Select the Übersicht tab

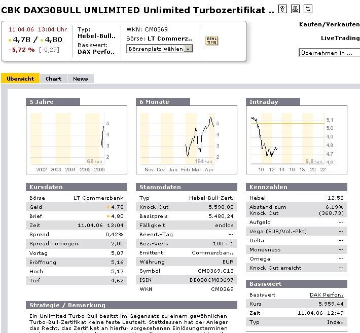(x=20, y=79)
